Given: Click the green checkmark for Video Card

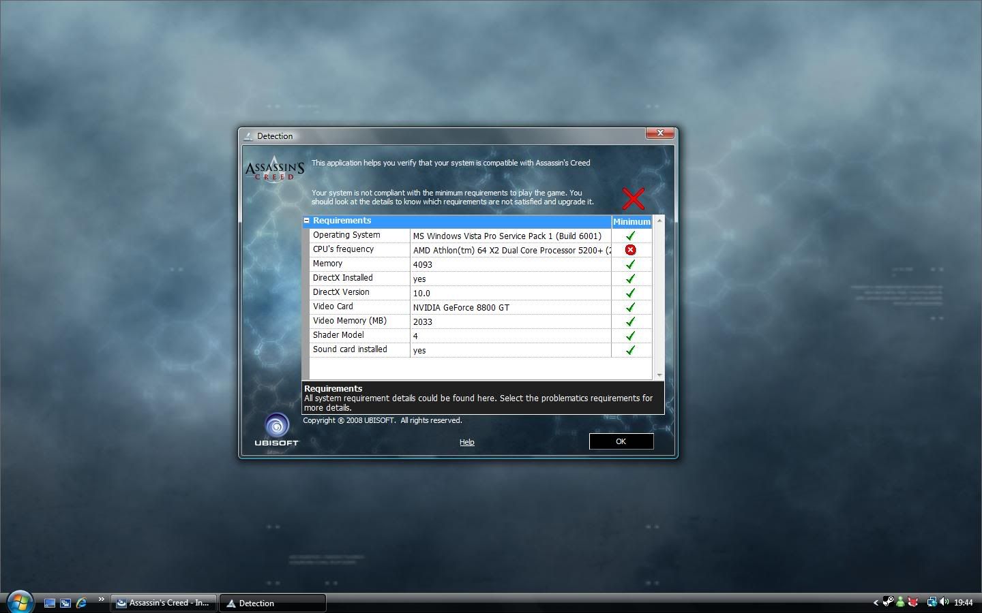Looking at the screenshot, I should coord(630,307).
